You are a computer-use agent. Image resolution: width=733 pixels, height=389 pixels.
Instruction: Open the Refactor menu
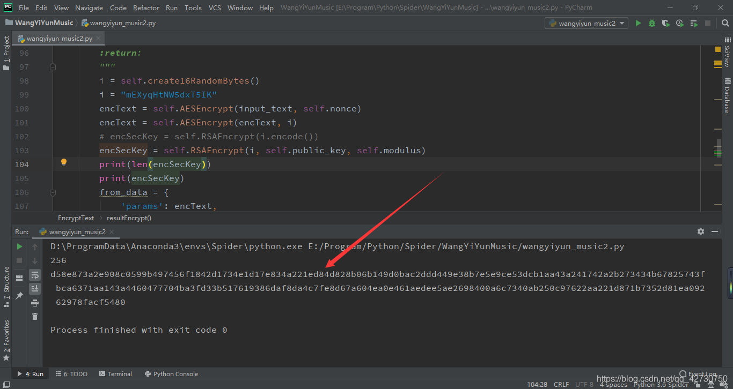[146, 8]
